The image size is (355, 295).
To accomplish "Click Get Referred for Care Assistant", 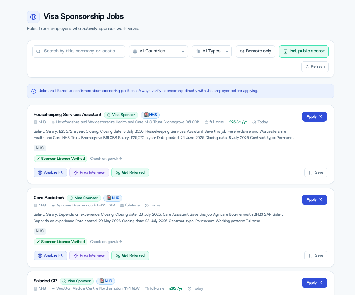I will [x=130, y=256].
